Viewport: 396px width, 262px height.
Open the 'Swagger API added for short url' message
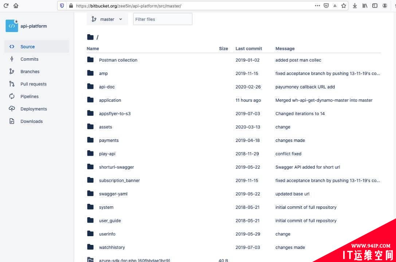tap(307, 167)
